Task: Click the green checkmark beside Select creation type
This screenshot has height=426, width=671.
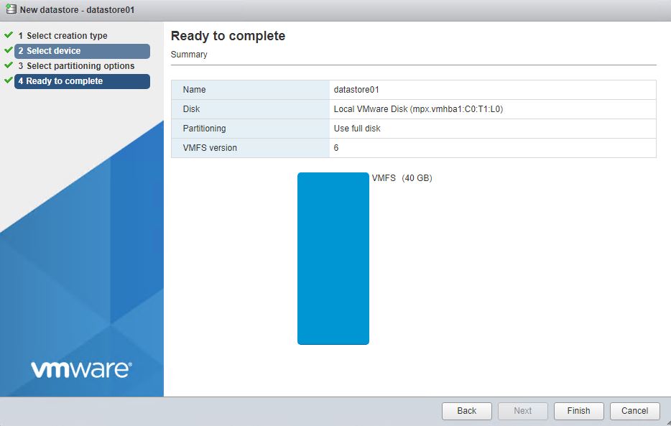Action: [9, 35]
